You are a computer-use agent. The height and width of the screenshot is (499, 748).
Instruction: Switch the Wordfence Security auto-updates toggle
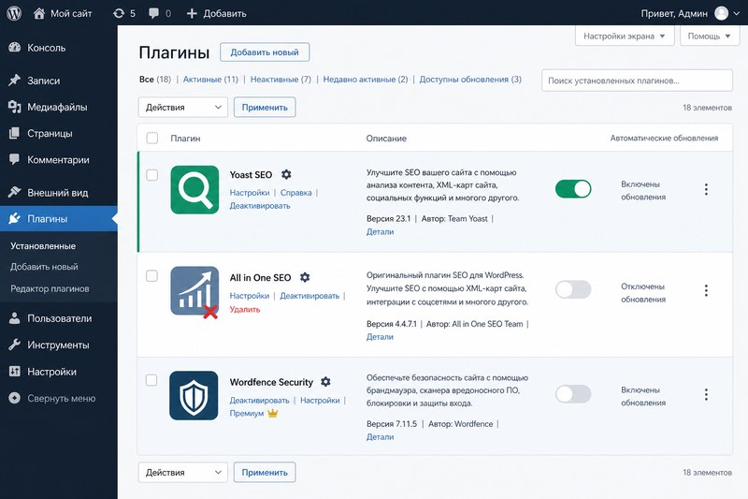(573, 394)
